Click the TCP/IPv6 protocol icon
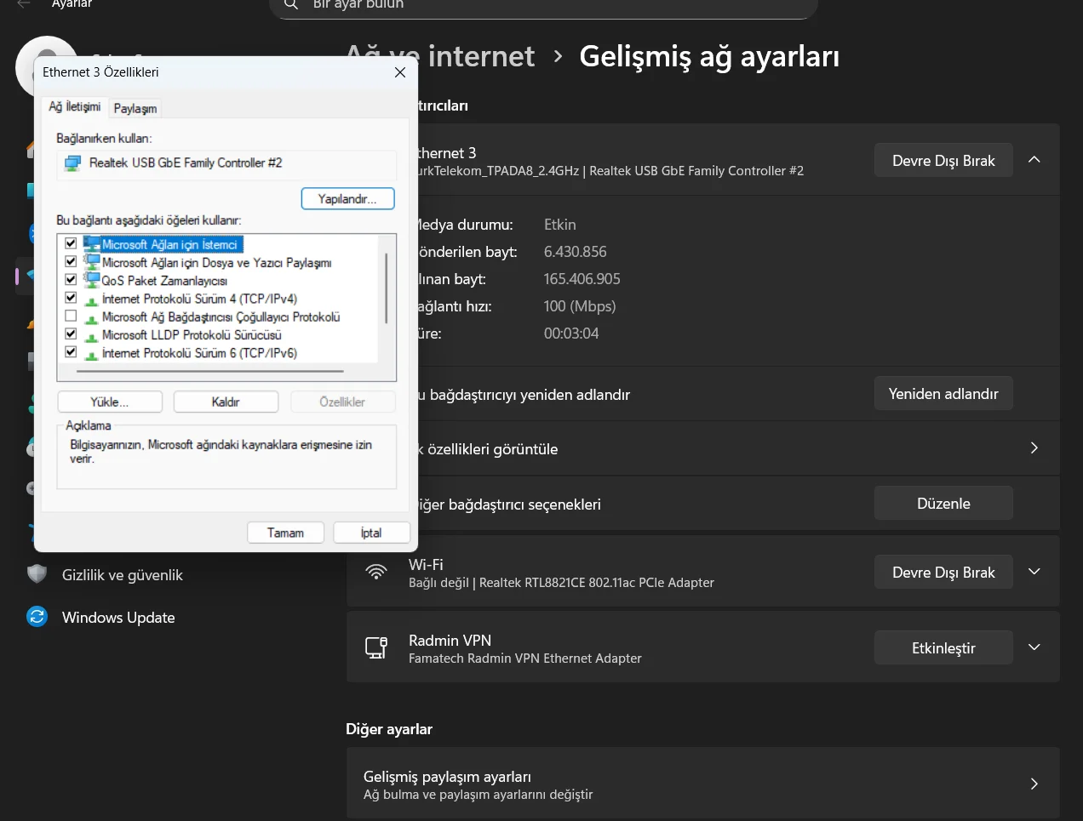This screenshot has width=1083, height=821. (92, 354)
